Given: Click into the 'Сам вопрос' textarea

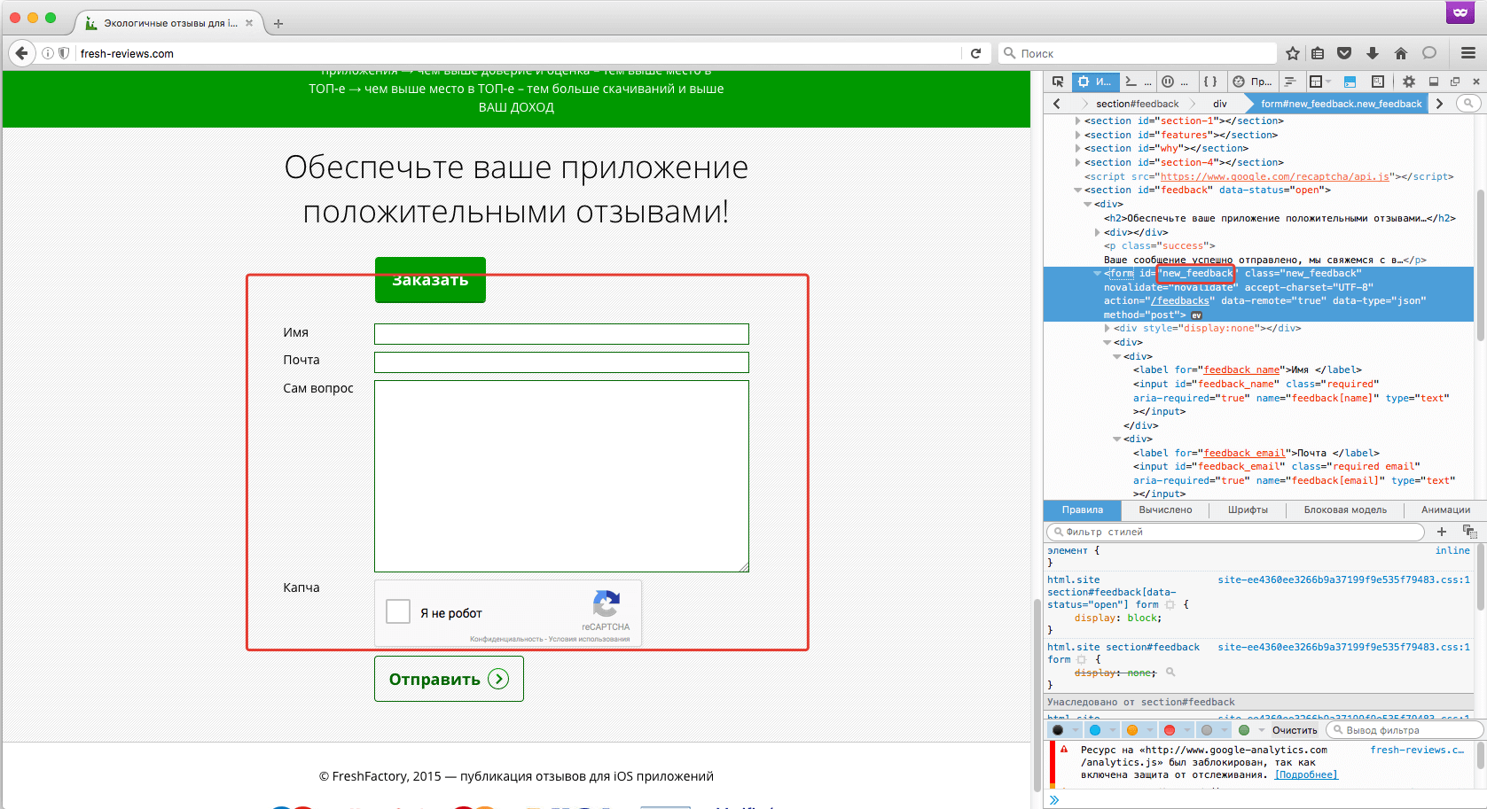Looking at the screenshot, I should click(561, 477).
